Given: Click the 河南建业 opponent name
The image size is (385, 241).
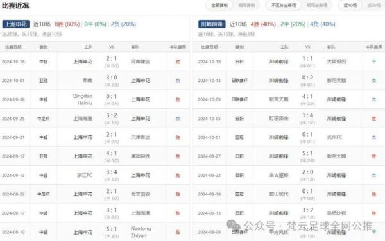Looking at the screenshot, I should pyautogui.click(x=140, y=62).
